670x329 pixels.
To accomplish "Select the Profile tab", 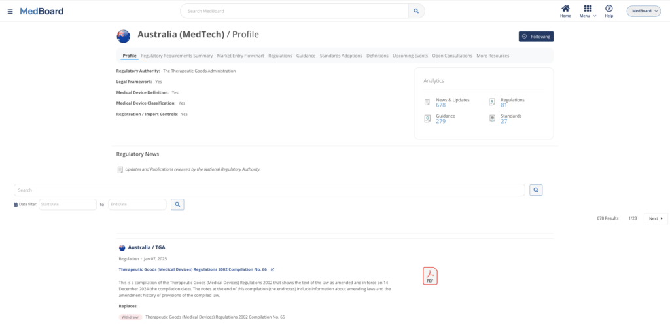I will point(130,56).
